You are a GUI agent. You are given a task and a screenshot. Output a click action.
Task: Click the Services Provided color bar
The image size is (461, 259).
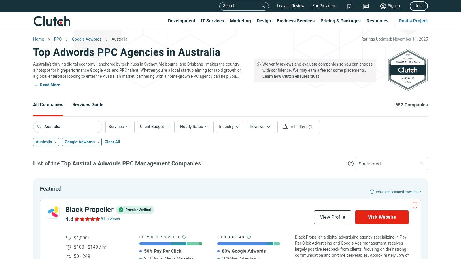point(171,244)
